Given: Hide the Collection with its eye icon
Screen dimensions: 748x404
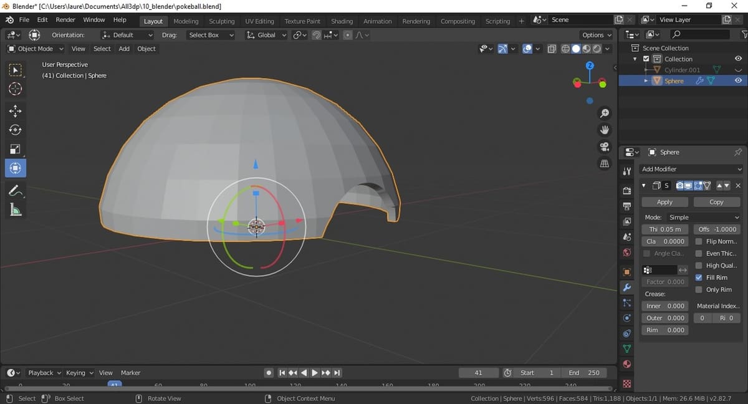Looking at the screenshot, I should point(738,59).
